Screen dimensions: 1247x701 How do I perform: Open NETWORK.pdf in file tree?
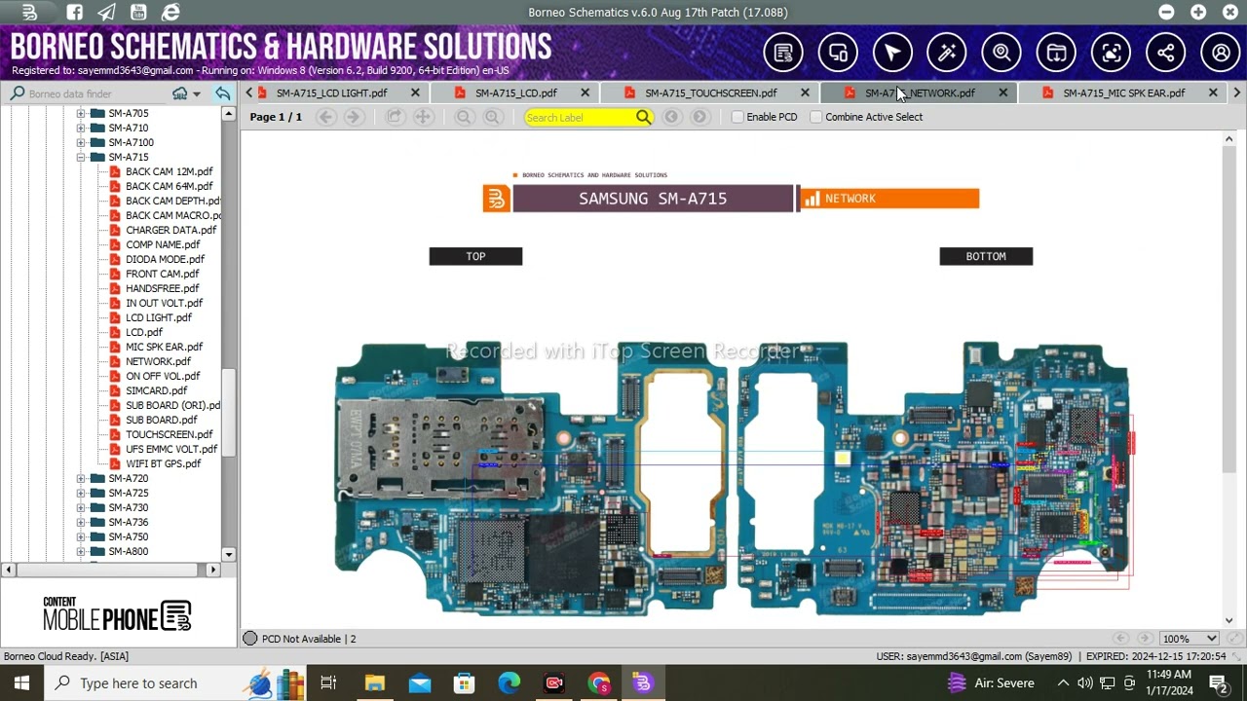click(158, 361)
